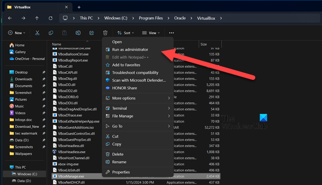
Task: Click the Delete trash icon in toolbar
Action: pos(105,33)
